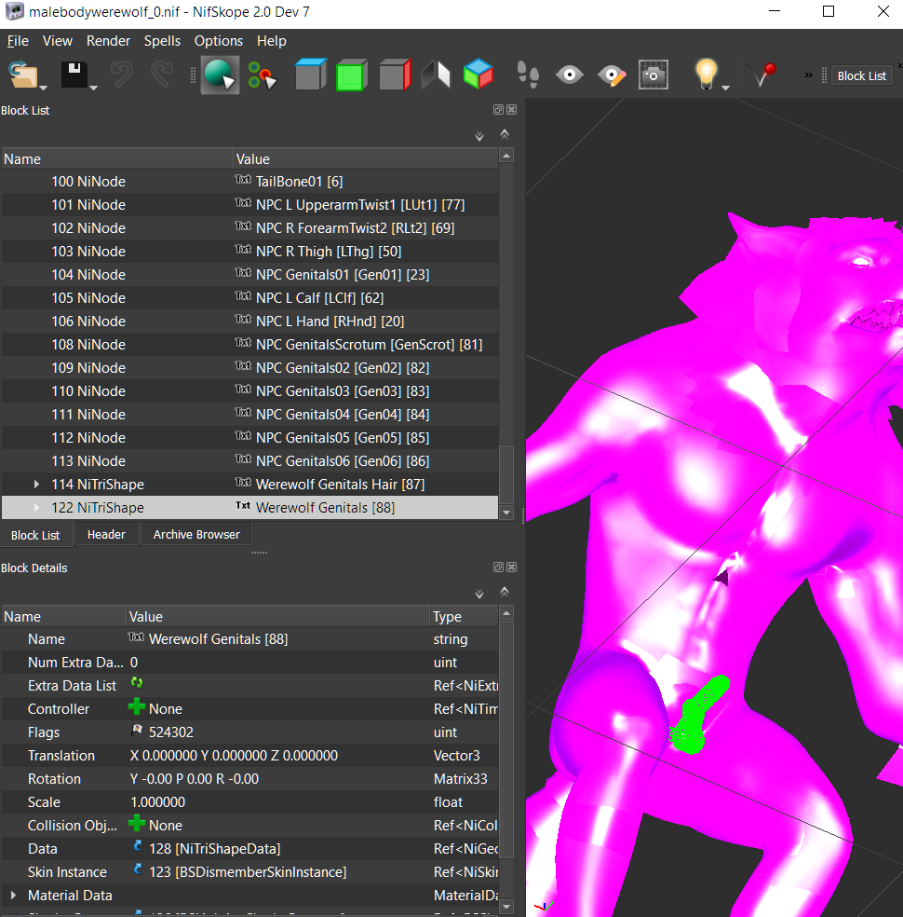Click the Type column header in Block Details
The width and height of the screenshot is (903, 917).
tap(464, 617)
